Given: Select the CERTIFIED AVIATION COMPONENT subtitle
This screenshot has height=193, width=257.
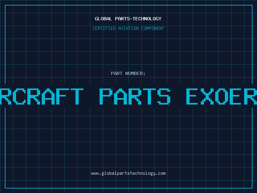Looking at the screenshot, I should pyautogui.click(x=128, y=28).
